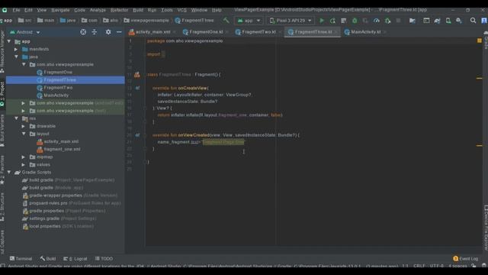Expand the mipmap folder
The width and height of the screenshot is (488, 275).
click(24, 157)
